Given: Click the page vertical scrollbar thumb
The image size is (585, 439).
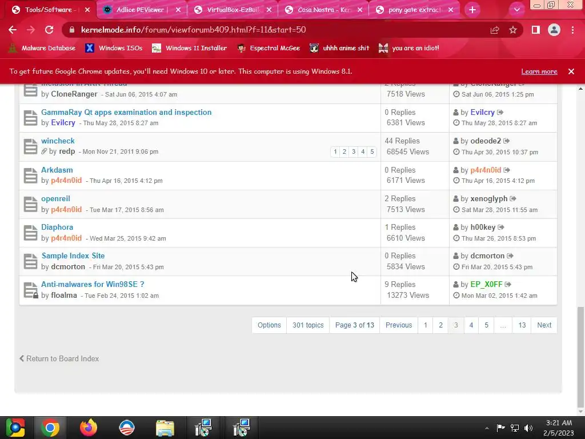Looking at the screenshot, I should 580,358.
